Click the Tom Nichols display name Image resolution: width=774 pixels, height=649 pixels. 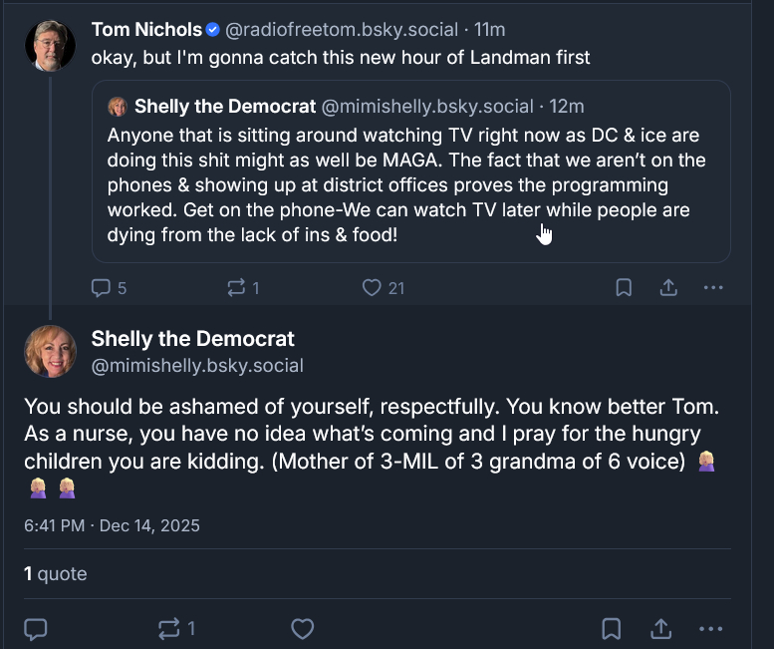(146, 30)
